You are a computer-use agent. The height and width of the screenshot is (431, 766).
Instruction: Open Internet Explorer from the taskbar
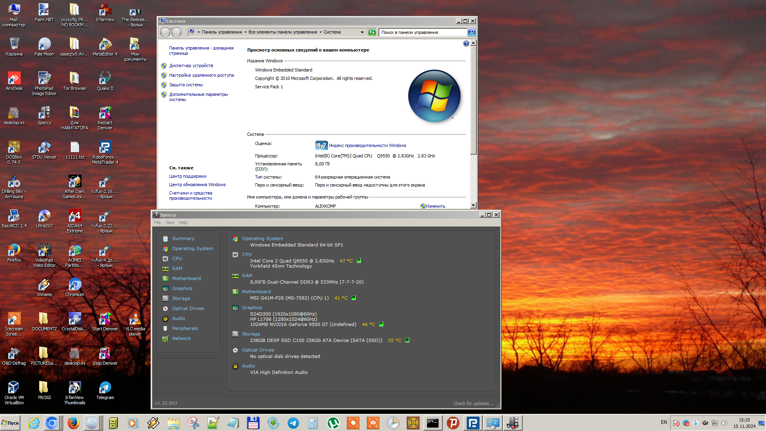click(x=34, y=423)
